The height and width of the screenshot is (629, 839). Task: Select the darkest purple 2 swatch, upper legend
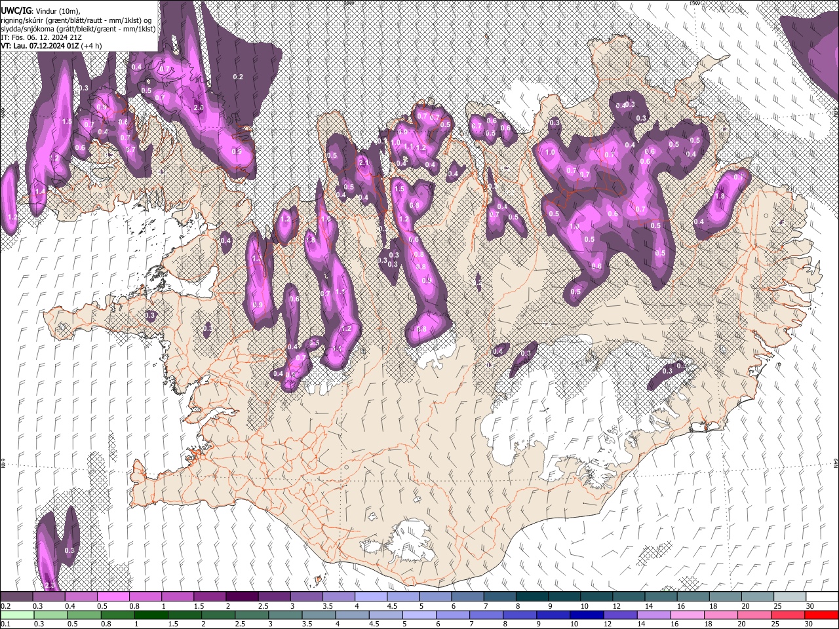coord(242,597)
